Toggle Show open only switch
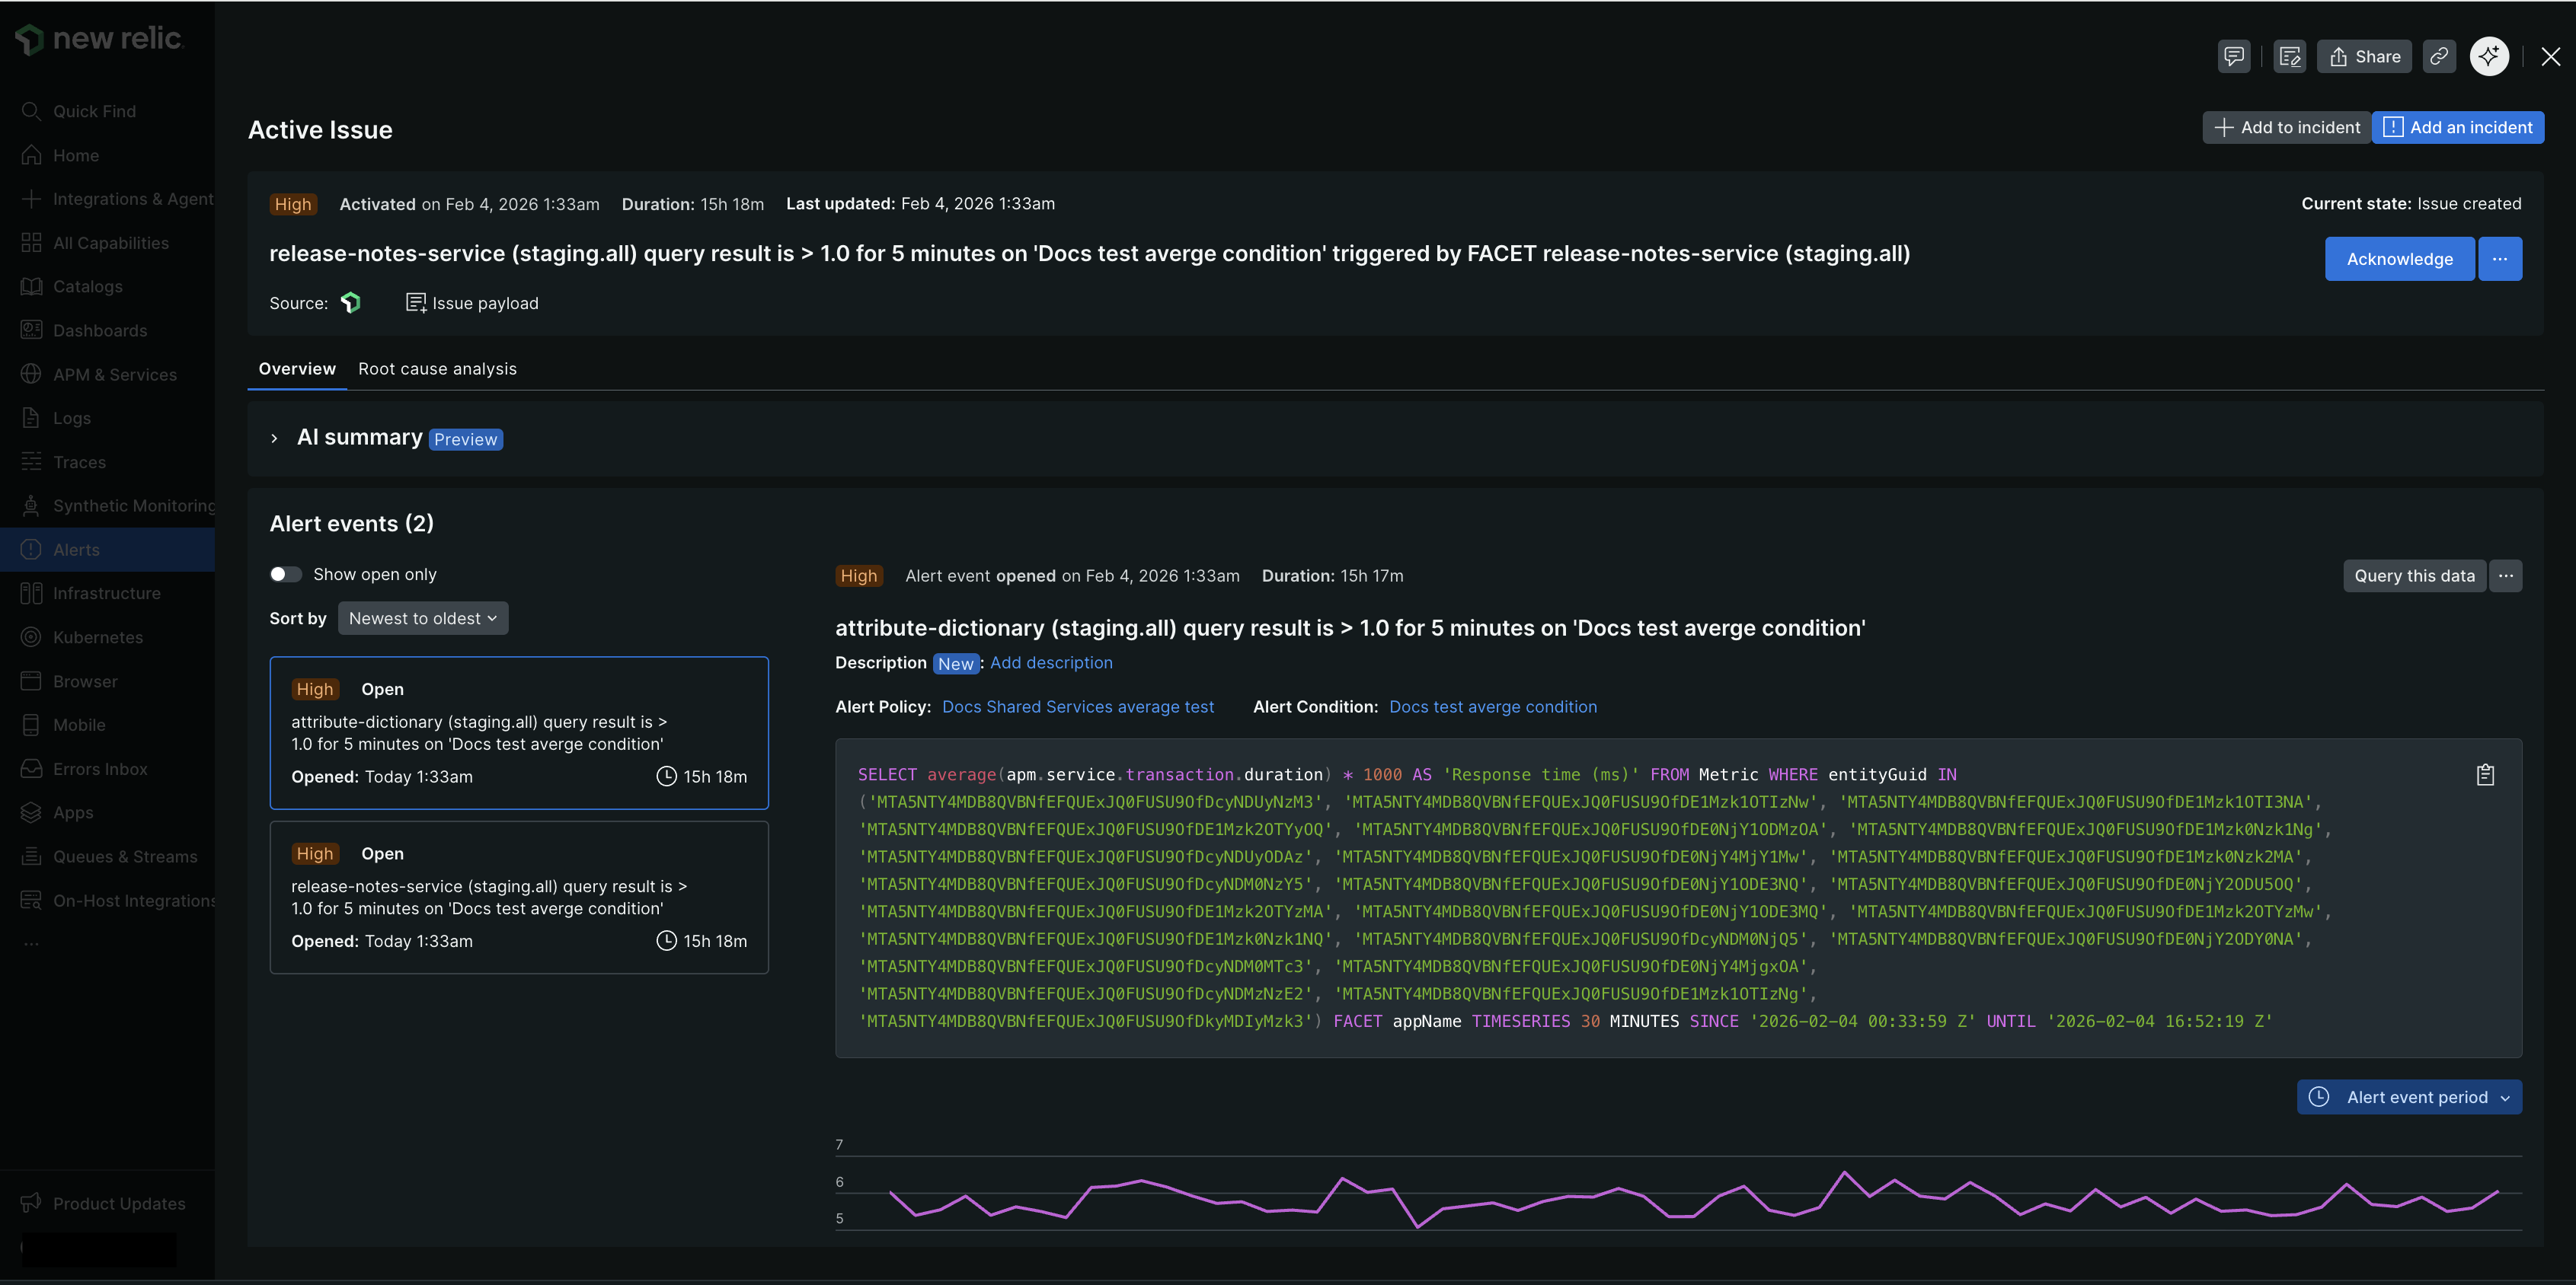This screenshot has height=1285, width=2576. point(285,575)
